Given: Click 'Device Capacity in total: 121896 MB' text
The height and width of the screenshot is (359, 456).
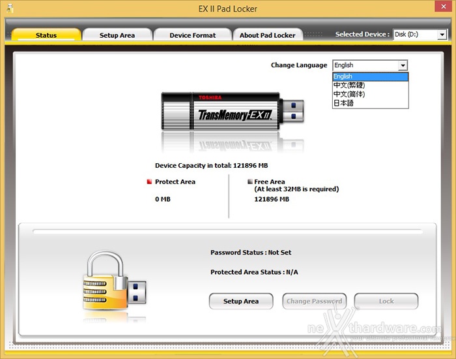Looking at the screenshot, I should tap(212, 166).
